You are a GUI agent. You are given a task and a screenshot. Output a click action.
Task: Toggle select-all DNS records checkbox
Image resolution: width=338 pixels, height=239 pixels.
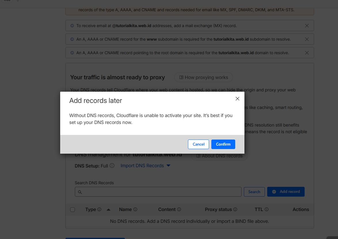[x=73, y=209]
